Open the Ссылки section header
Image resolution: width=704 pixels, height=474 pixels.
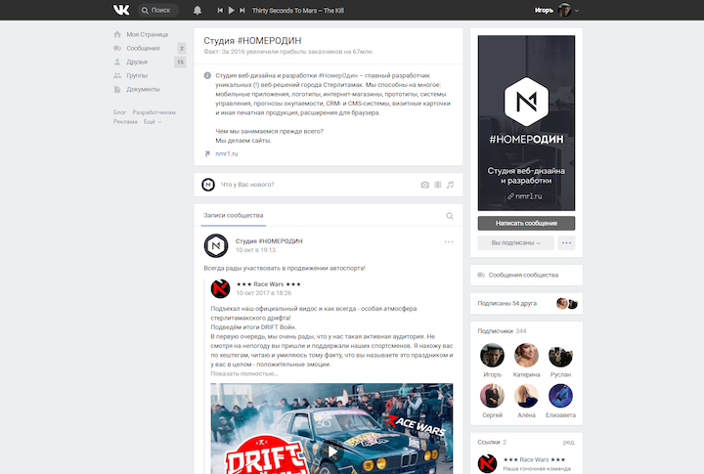pos(492,442)
